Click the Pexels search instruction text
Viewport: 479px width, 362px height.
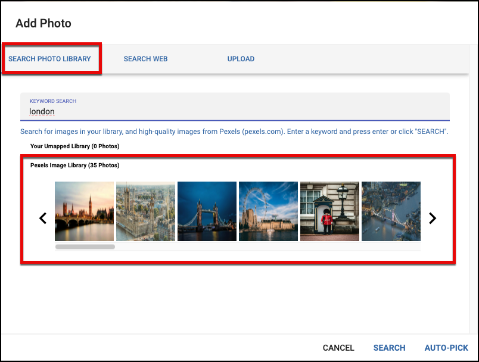234,132
